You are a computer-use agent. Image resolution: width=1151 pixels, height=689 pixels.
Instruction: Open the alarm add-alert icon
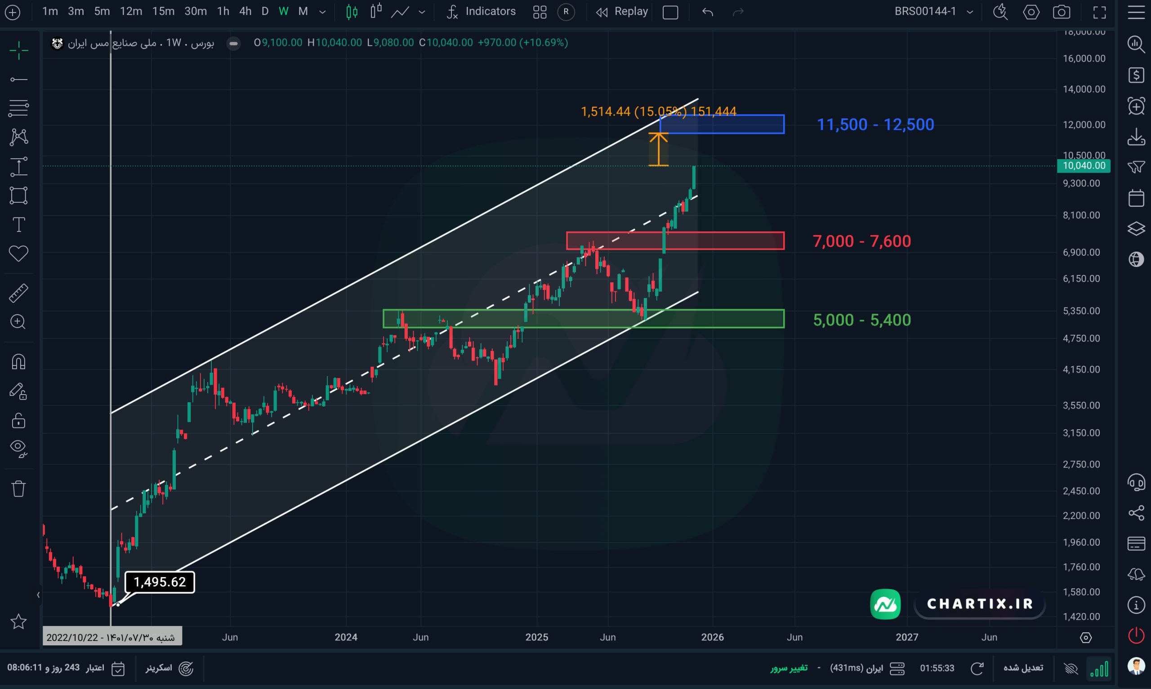click(1136, 107)
